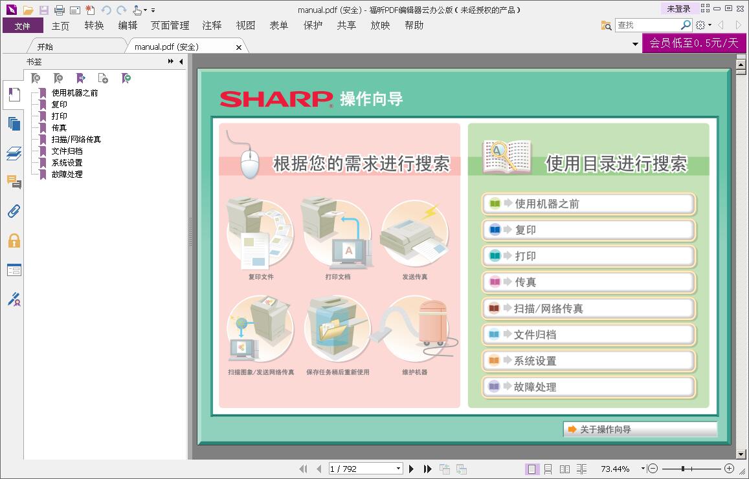This screenshot has width=749, height=479.
Task: Click into the 查找 search field
Action: 647,25
